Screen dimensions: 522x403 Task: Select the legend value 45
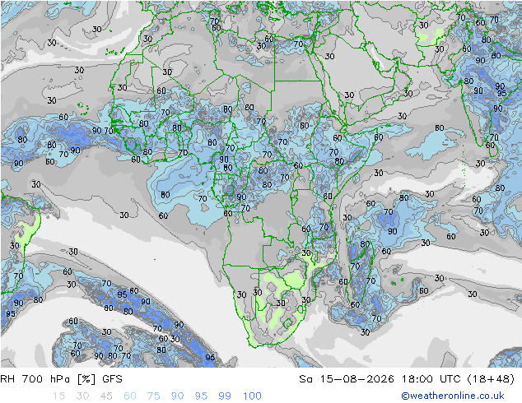[x=106, y=396]
